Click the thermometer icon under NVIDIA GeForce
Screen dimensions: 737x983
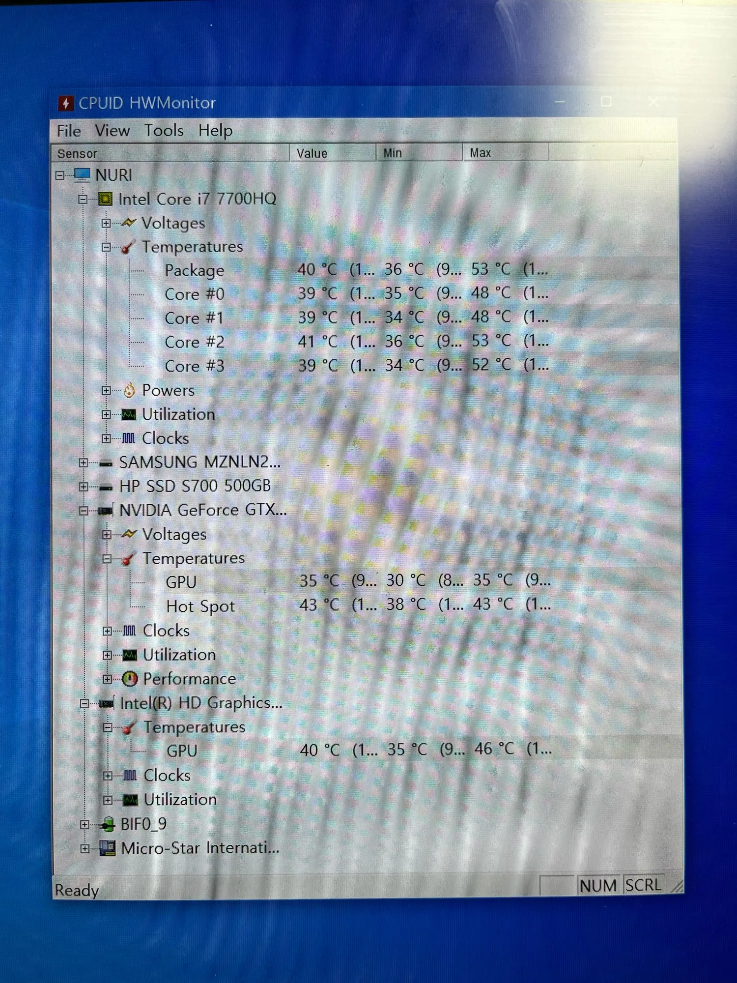pyautogui.click(x=129, y=558)
